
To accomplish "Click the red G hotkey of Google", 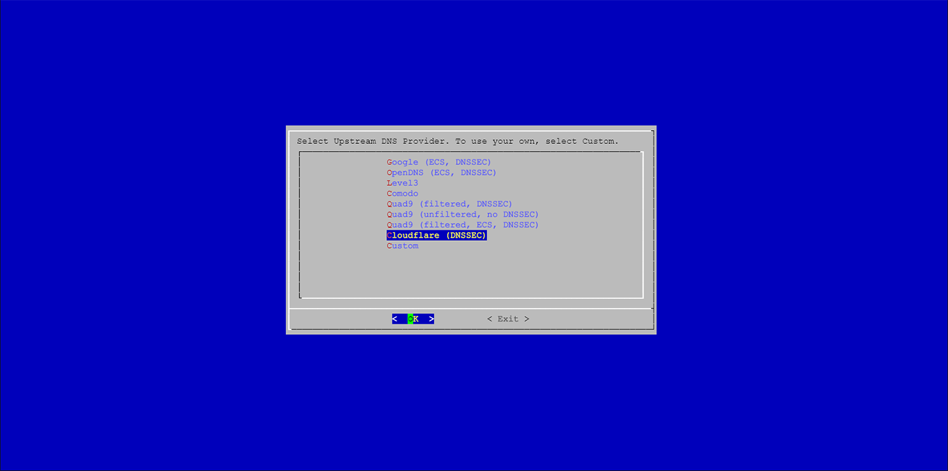I will [x=390, y=162].
